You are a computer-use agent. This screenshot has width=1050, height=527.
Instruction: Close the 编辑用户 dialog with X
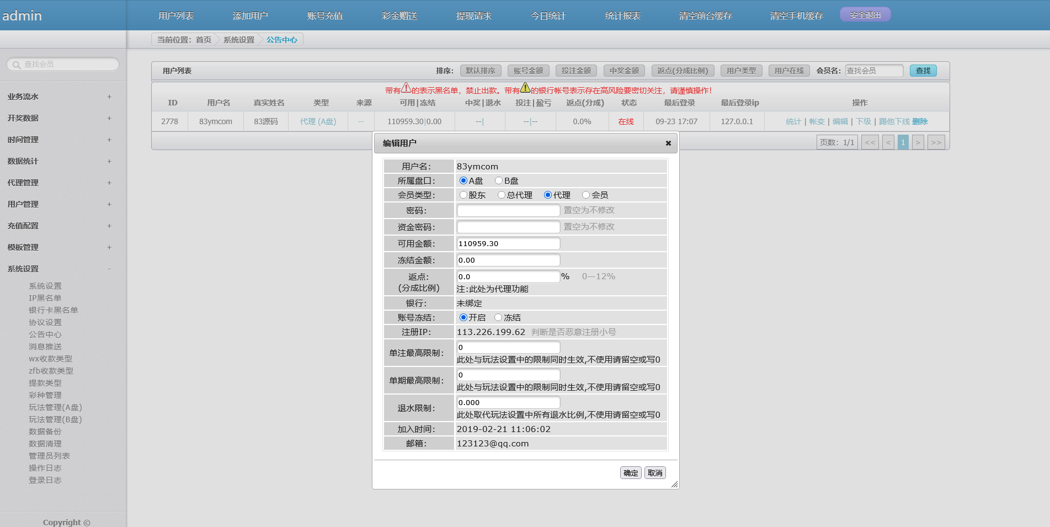tap(668, 143)
